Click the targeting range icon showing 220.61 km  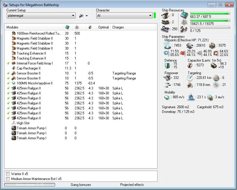[x=190, y=78]
